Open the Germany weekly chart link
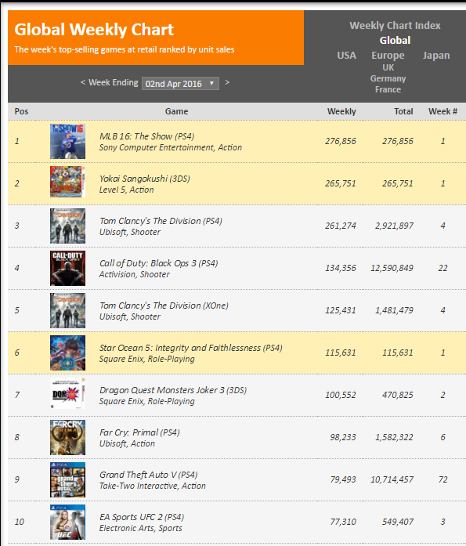This screenshot has width=466, height=546. point(388,78)
